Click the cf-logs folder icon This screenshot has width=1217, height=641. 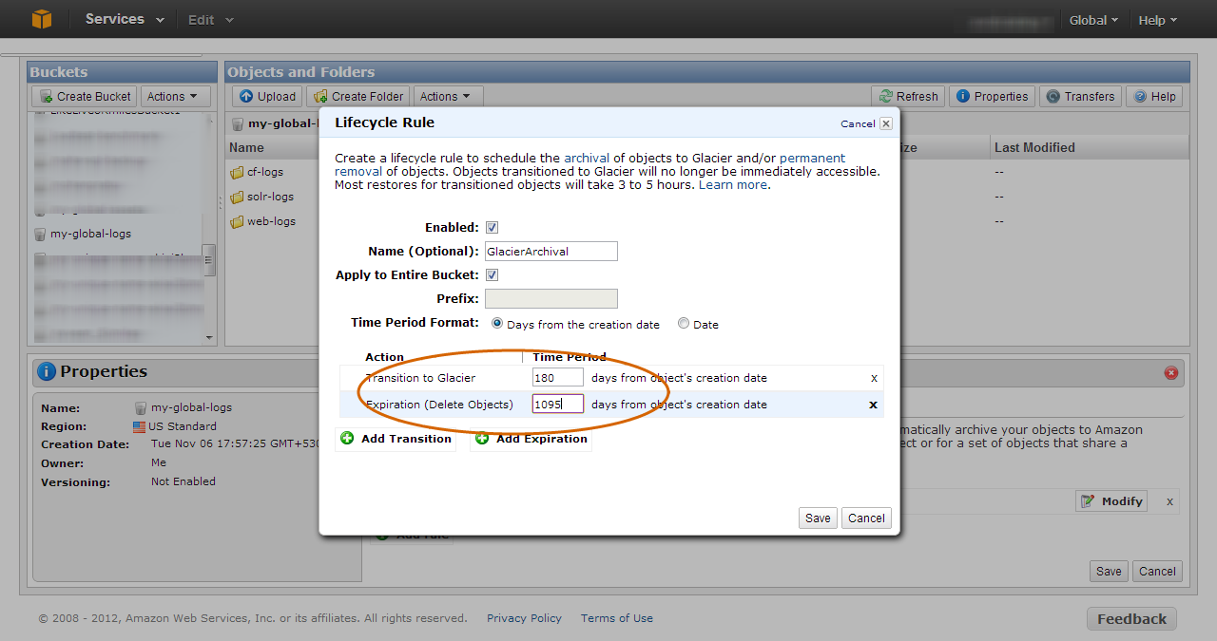coord(237,173)
